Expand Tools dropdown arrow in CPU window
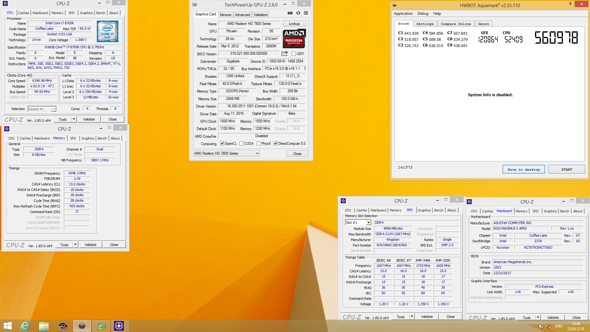Image resolution: width=590 pixels, height=332 pixels. [x=74, y=119]
